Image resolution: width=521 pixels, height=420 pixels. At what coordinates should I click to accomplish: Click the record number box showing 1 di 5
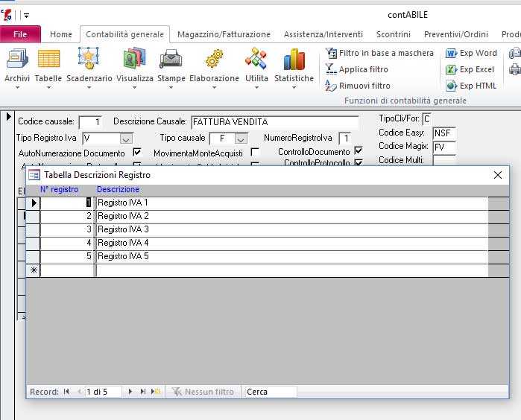pyautogui.click(x=103, y=392)
